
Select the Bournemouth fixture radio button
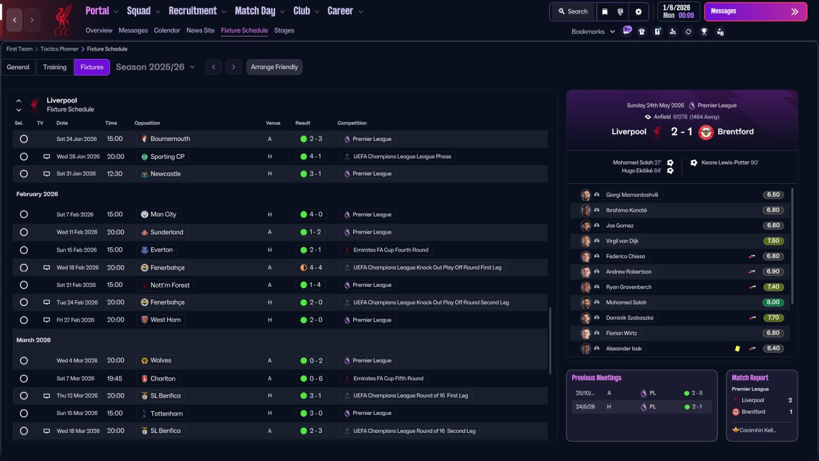point(24,139)
